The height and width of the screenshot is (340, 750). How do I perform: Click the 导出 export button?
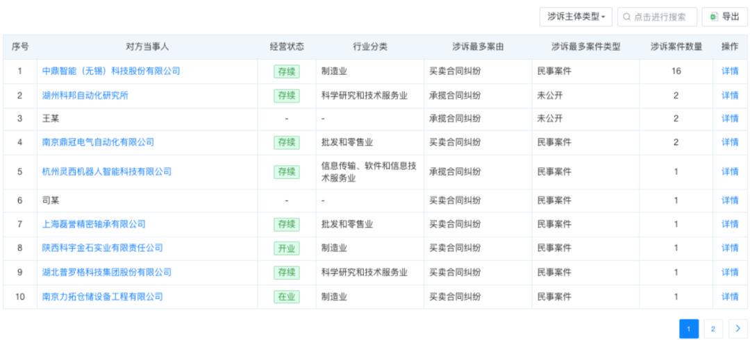[725, 17]
